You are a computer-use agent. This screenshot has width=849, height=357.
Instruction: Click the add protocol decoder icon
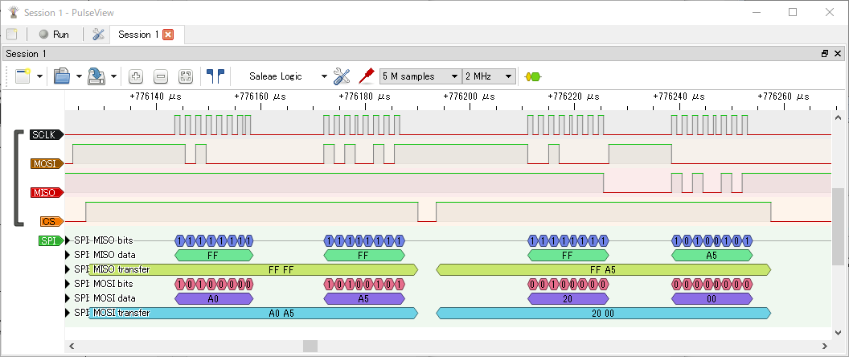[532, 76]
